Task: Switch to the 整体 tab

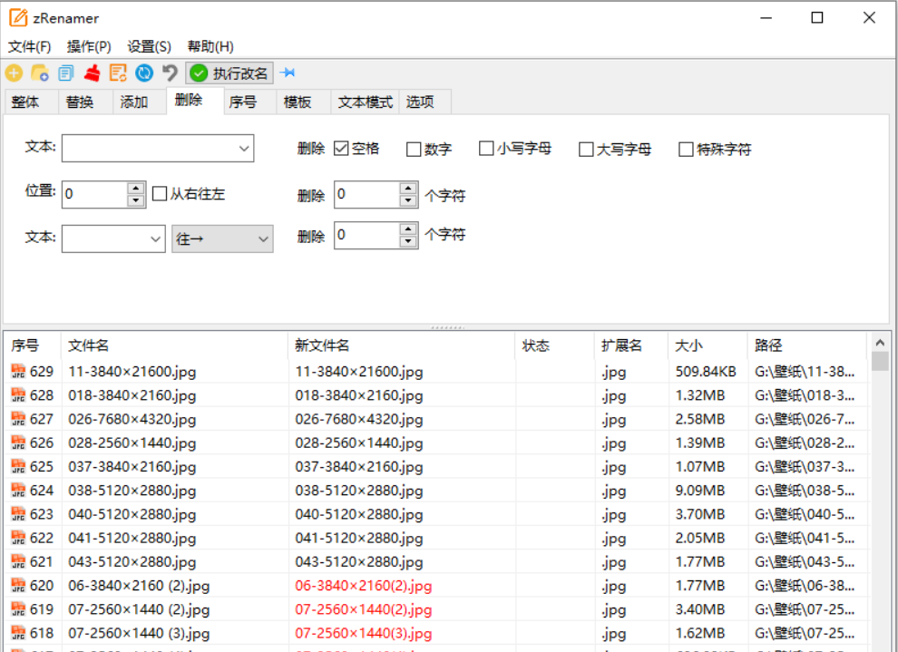Action: [31, 102]
